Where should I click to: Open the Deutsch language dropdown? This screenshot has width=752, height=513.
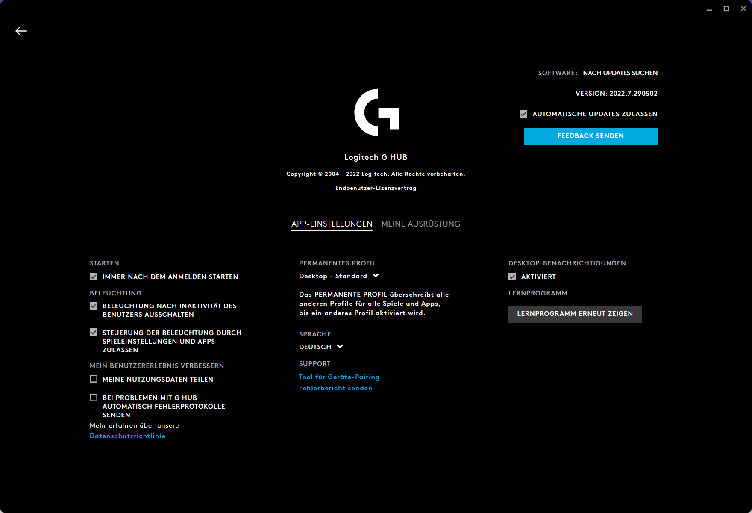point(321,347)
